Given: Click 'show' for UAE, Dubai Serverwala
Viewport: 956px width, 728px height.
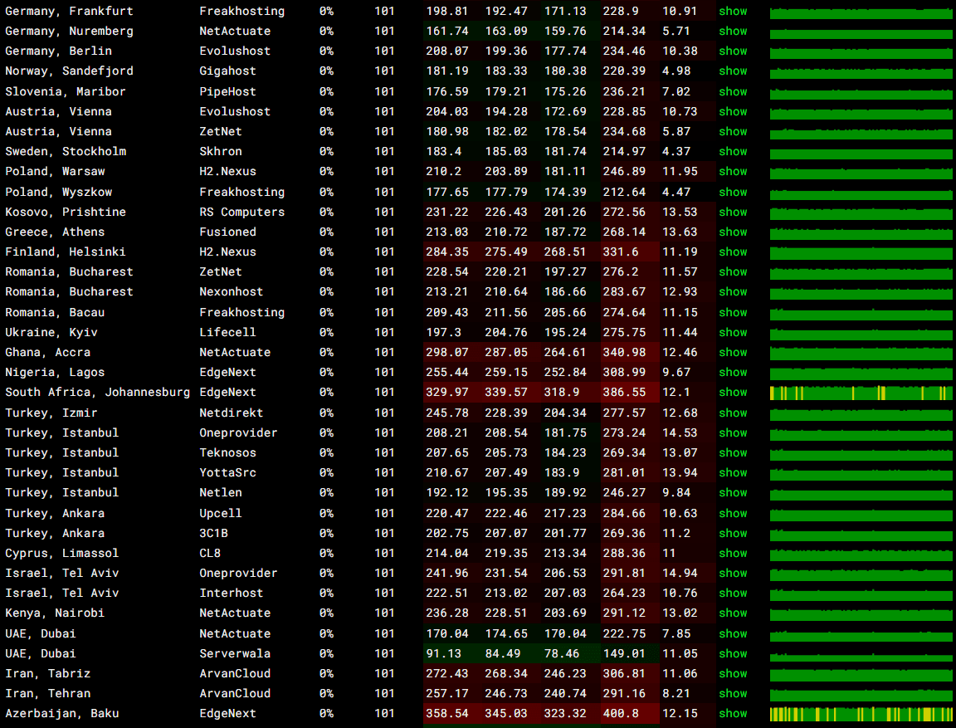Looking at the screenshot, I should (733, 653).
